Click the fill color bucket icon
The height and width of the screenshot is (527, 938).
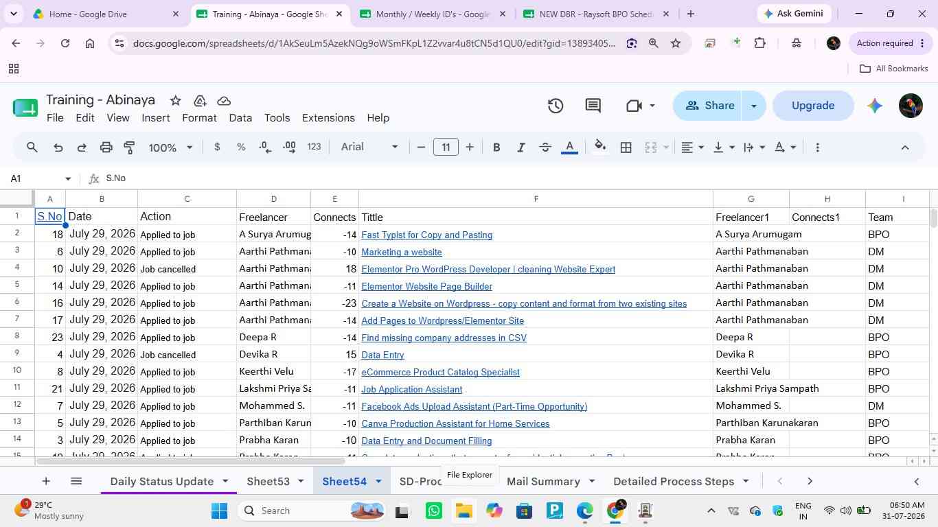click(x=600, y=147)
